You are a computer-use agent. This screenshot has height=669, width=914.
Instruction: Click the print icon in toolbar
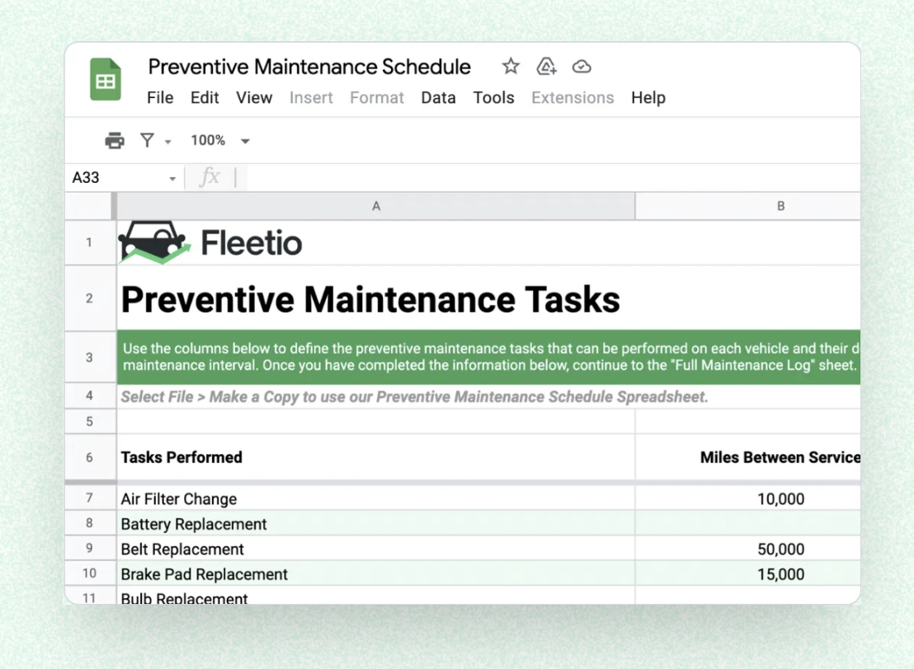coord(115,141)
